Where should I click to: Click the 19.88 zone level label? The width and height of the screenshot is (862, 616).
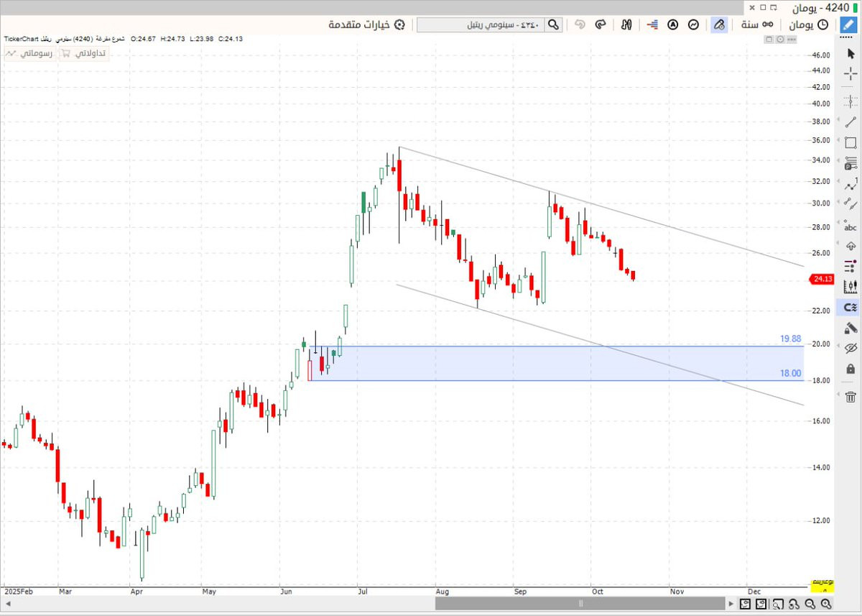coord(790,339)
